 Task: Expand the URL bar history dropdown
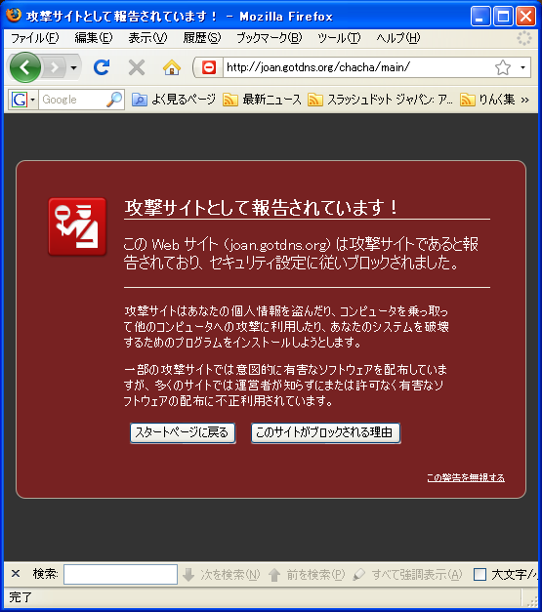[x=522, y=67]
